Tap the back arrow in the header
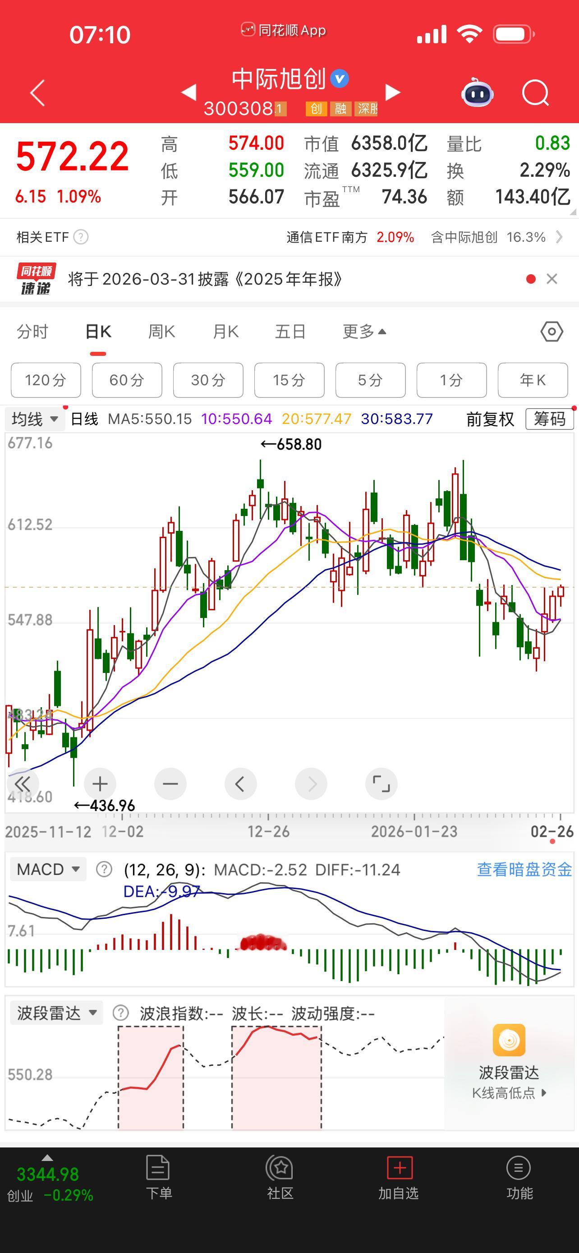 (x=37, y=92)
